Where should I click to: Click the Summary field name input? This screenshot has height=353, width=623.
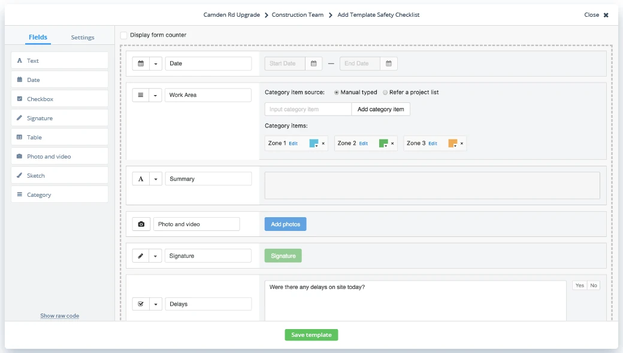pos(208,179)
